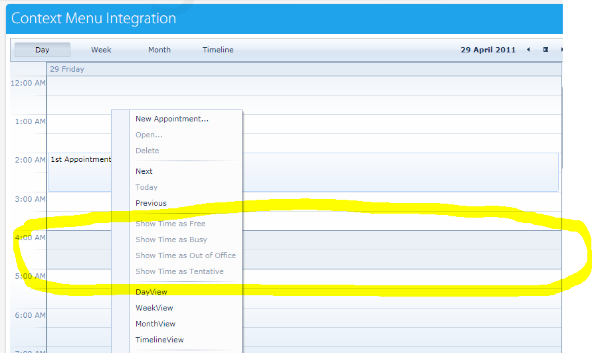
Task: Click the 3:00 AM time label
Action: click(30, 199)
